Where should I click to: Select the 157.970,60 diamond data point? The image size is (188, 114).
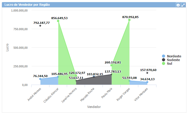[x=147, y=73]
